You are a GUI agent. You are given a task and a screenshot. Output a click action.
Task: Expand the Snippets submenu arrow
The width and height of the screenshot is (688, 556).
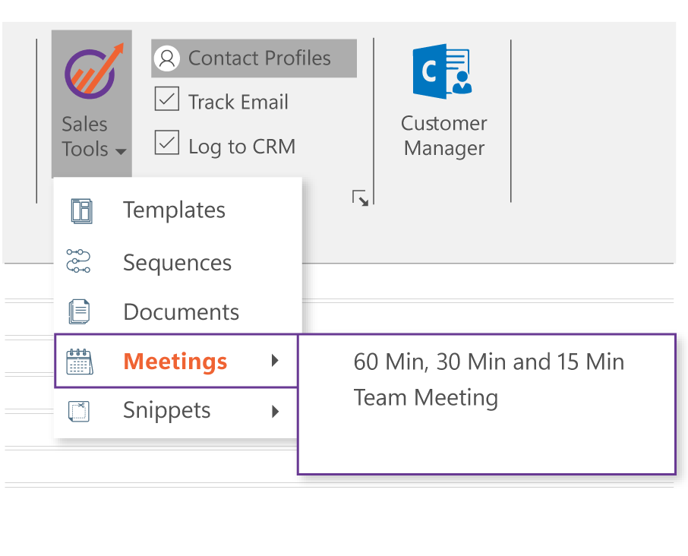(x=275, y=412)
